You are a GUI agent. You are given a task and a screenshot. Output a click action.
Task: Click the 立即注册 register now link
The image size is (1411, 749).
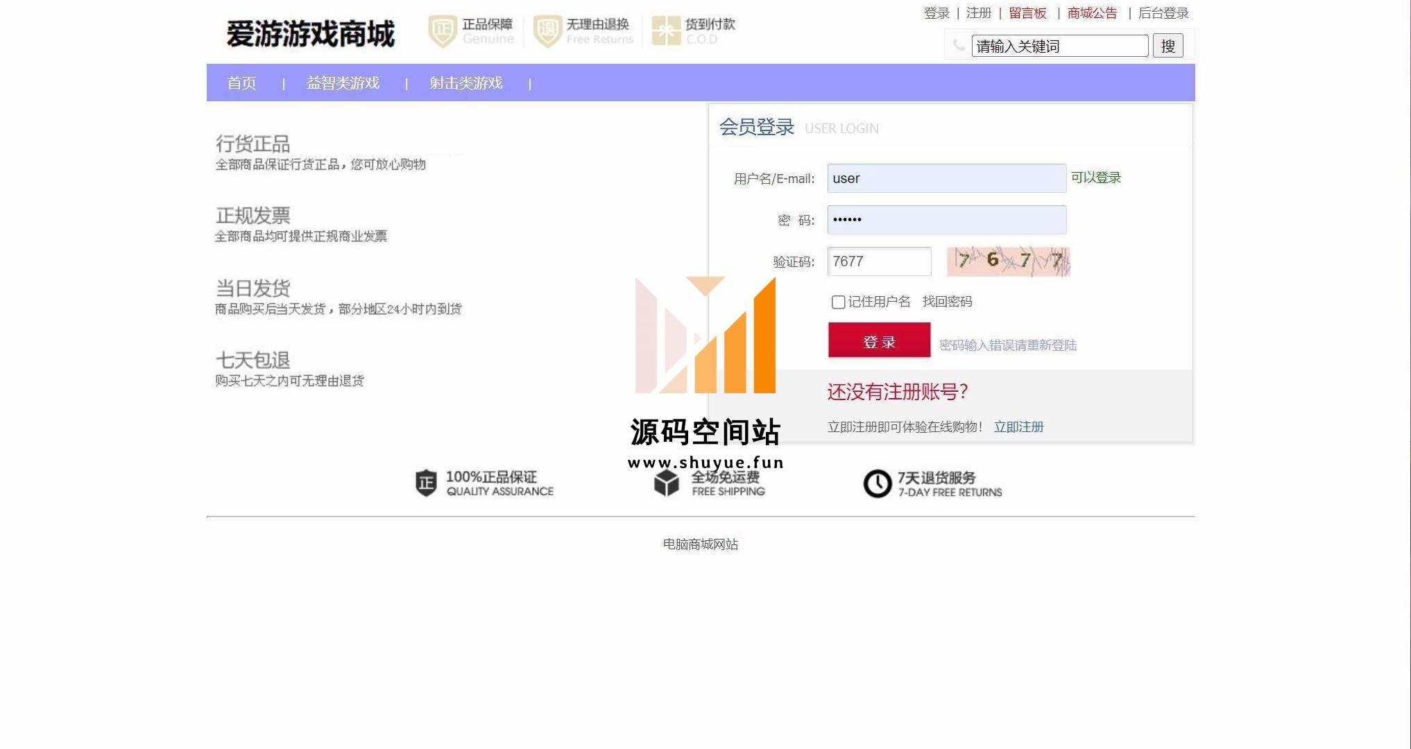(1019, 427)
